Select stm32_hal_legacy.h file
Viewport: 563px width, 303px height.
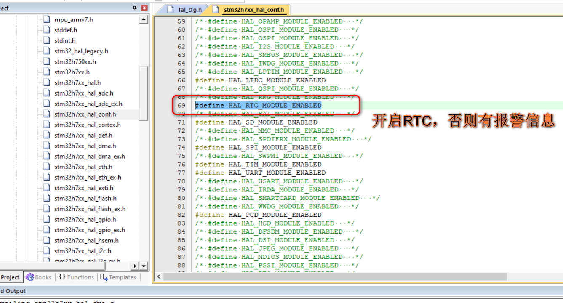coord(81,51)
